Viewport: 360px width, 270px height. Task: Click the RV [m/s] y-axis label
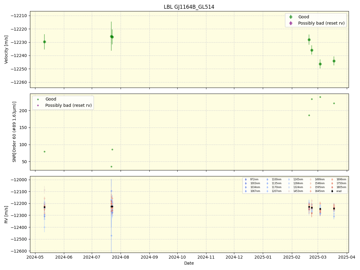point(6,214)
